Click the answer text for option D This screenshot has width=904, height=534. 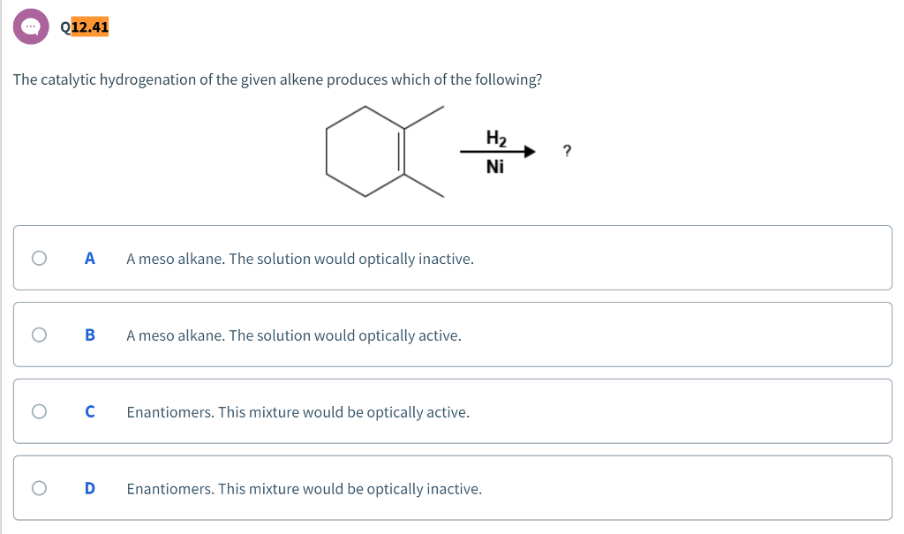[304, 488]
